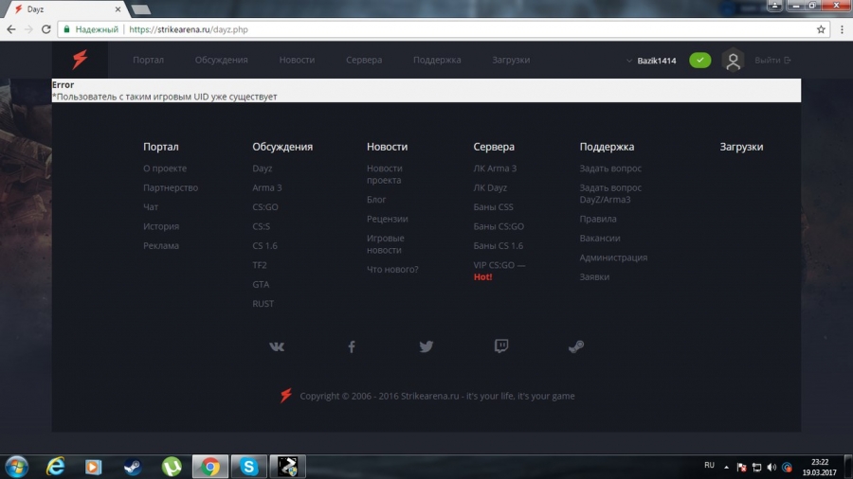Select the Dayz browser tab

(65, 9)
